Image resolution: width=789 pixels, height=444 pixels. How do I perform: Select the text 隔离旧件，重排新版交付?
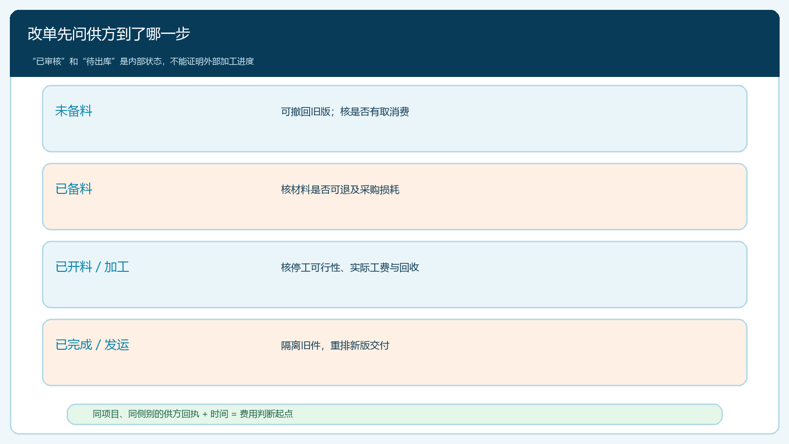pos(335,346)
